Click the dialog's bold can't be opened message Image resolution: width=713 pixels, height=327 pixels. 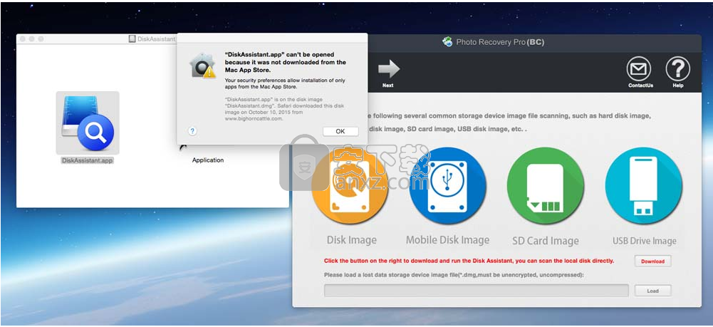tap(286, 62)
